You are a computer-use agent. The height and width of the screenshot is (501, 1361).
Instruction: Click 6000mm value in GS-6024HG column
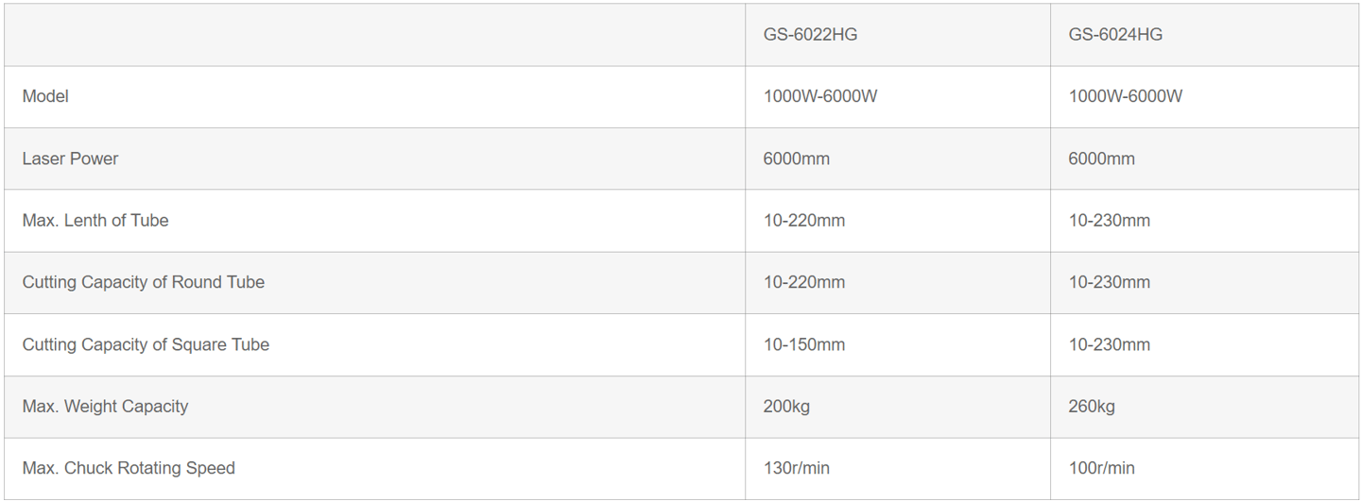pos(1102,159)
